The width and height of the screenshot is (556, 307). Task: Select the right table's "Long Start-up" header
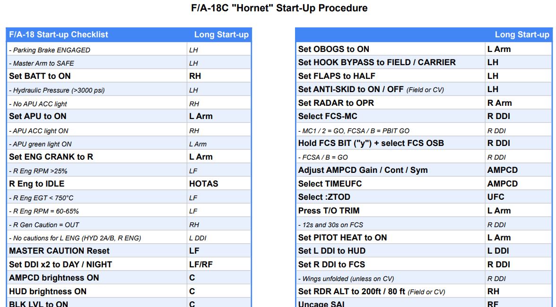point(522,34)
